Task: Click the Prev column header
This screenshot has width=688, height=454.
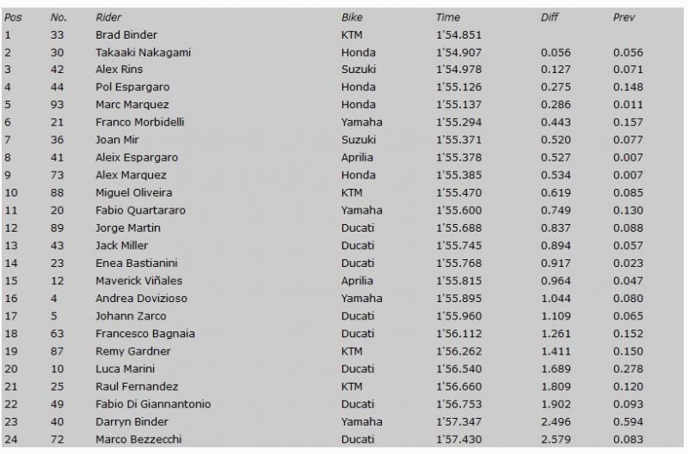Action: click(624, 17)
